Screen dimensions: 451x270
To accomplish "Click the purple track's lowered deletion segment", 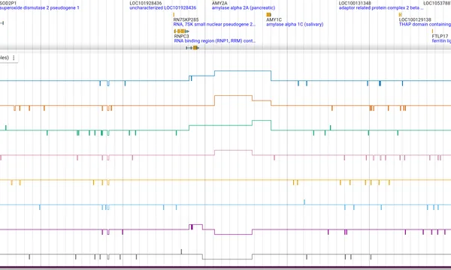I will [233, 234].
